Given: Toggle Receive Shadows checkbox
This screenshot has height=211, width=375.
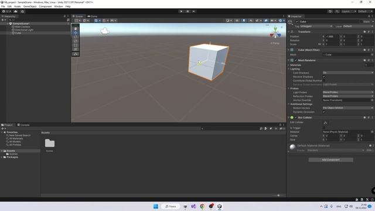Looking at the screenshot, I should point(324,77).
